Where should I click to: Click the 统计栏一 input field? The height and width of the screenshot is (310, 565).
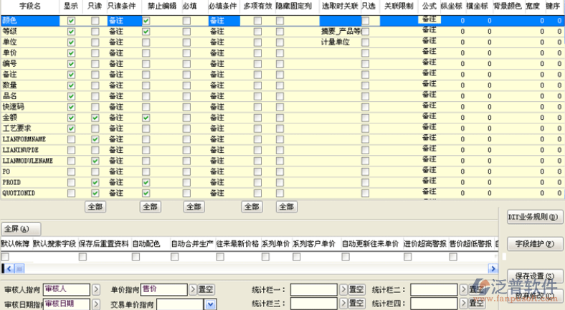[x=314, y=289]
